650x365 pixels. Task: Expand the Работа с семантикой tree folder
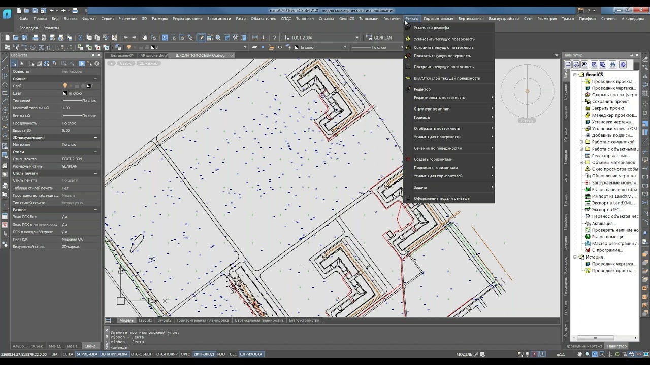coord(581,142)
